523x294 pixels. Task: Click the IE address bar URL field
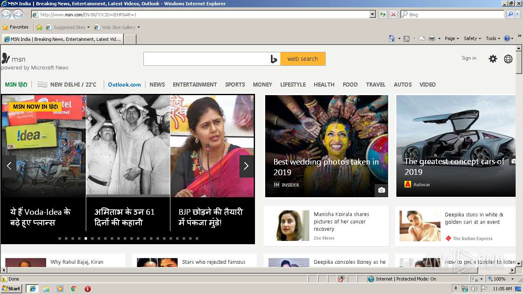tap(200, 14)
